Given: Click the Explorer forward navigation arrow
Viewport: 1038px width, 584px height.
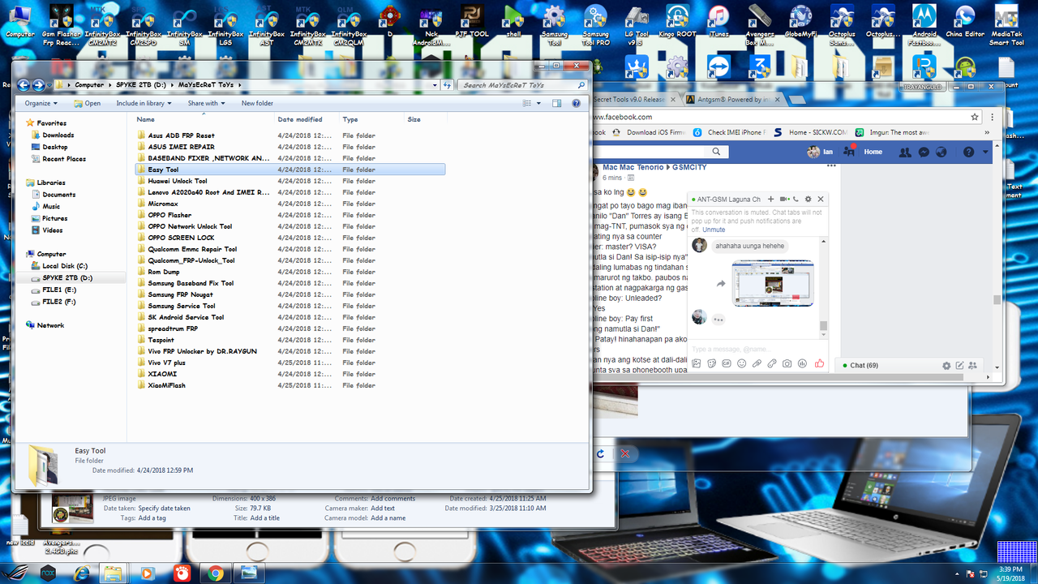Looking at the screenshot, I should tap(38, 84).
